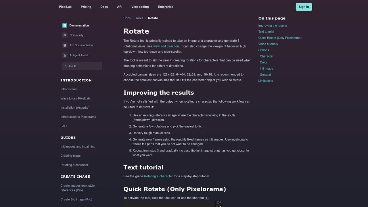The image size is (368, 207).
Task: Open the Docs menu item
Action: [x=104, y=7]
